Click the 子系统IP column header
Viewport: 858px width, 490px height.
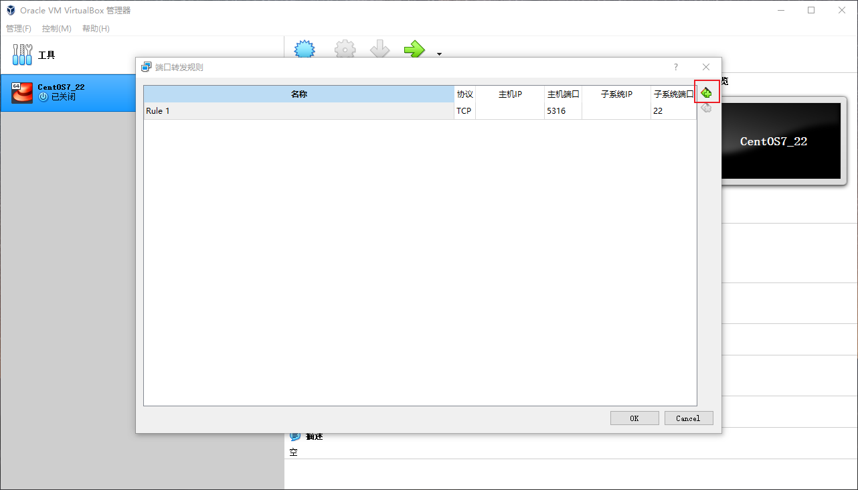tap(616, 94)
